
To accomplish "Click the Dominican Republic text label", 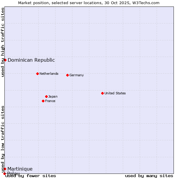I will tap(31, 60).
